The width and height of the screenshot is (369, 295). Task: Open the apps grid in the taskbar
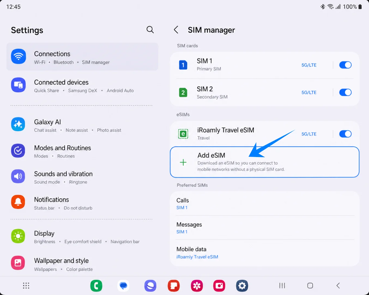[26, 285]
